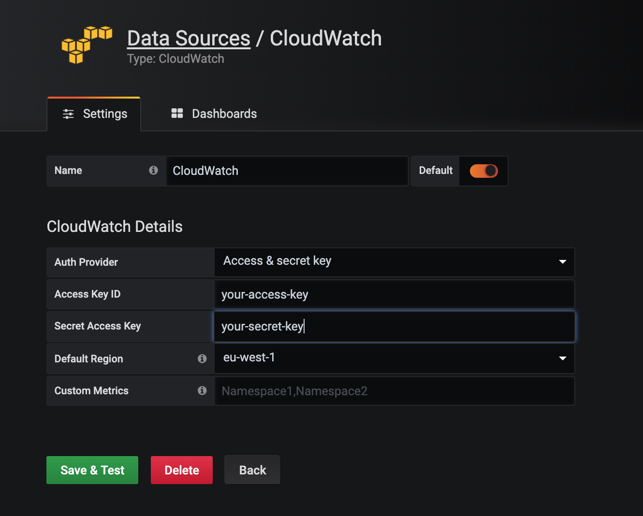Viewport: 643px width, 516px height.
Task: Click the Default Region label
Action: pyautogui.click(x=89, y=359)
